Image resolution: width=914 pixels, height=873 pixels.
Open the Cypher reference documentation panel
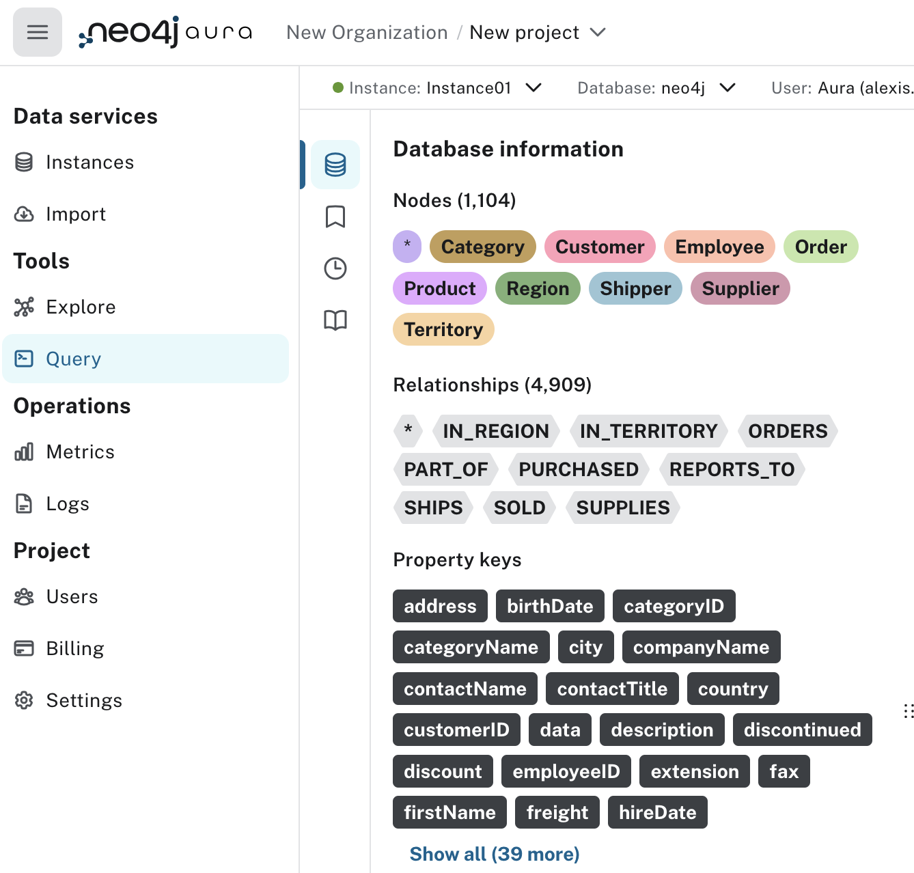pyautogui.click(x=335, y=320)
